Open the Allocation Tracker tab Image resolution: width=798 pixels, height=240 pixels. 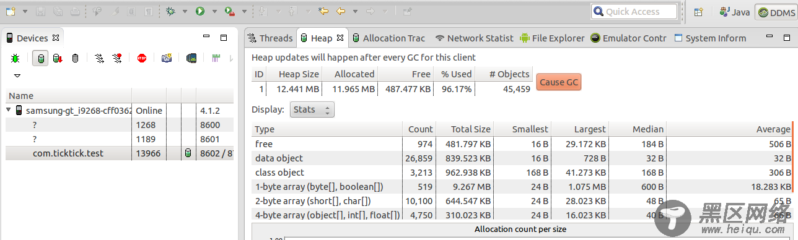(388, 38)
